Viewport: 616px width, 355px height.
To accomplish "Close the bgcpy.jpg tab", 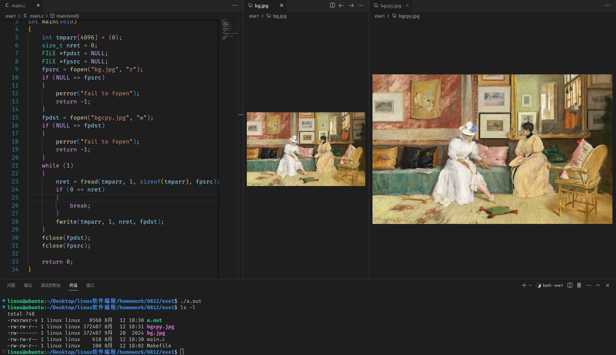I will [407, 5].
